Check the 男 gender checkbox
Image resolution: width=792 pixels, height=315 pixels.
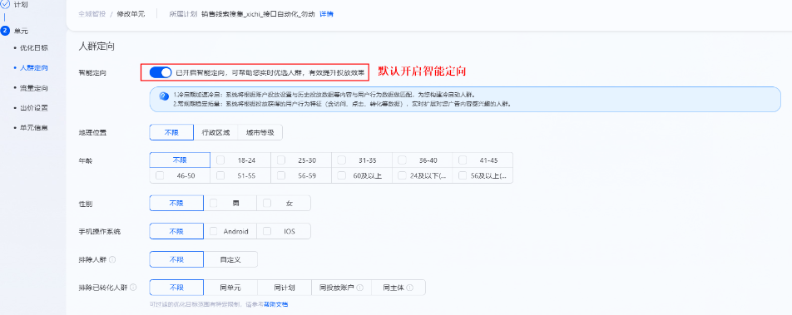214,204
